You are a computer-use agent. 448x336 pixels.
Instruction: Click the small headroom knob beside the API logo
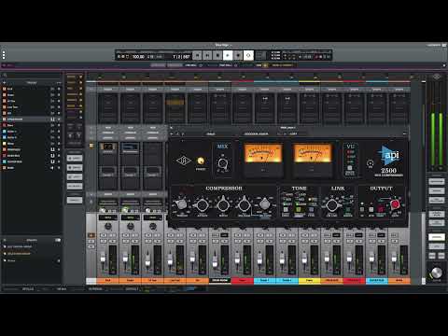(x=371, y=163)
